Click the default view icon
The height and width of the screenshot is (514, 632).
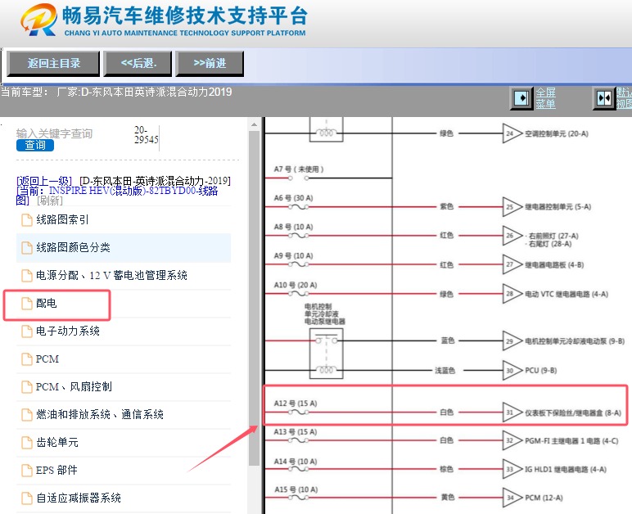pyautogui.click(x=604, y=98)
